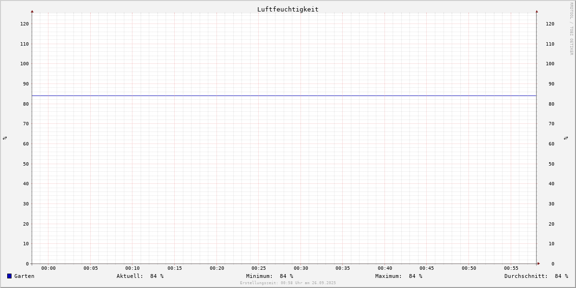This screenshot has height=288, width=576.
Task: Click the 00:30 time axis label
Action: (301, 268)
